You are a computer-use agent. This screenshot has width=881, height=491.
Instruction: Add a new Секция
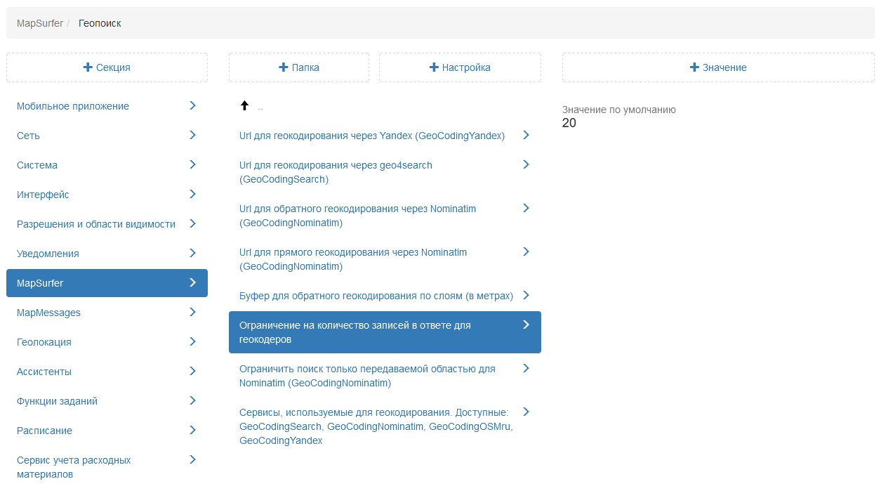(107, 67)
